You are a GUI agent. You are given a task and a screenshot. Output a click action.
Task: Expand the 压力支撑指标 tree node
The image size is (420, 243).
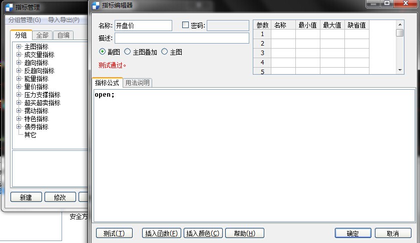[19, 95]
